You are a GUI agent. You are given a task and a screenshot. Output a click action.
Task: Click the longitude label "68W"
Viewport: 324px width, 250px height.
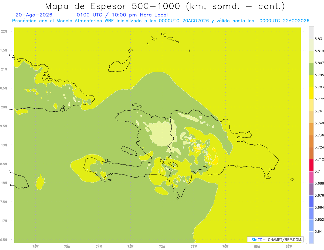tap(288, 246)
